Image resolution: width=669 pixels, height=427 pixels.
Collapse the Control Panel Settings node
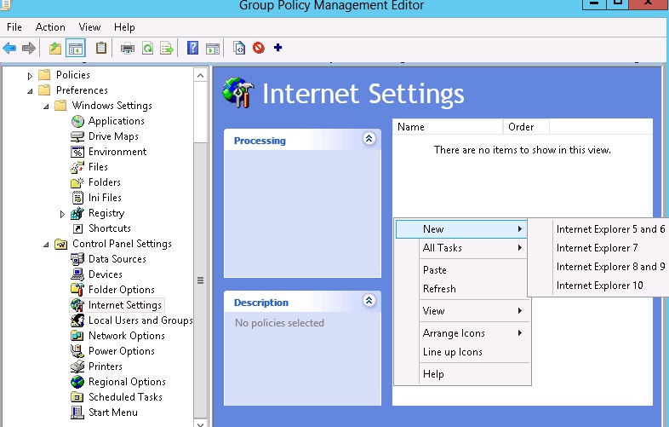click(x=46, y=245)
